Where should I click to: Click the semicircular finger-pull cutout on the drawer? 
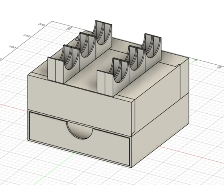pyautogui.click(x=80, y=131)
